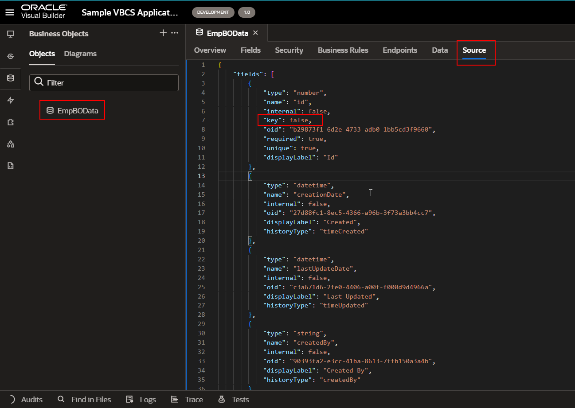Viewport: 575px width, 408px height.
Task: Click the Find in Files search icon
Action: (61, 400)
